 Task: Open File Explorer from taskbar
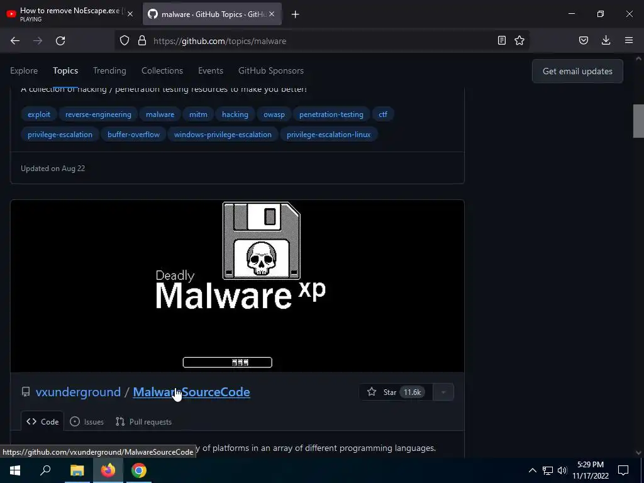tap(77, 470)
